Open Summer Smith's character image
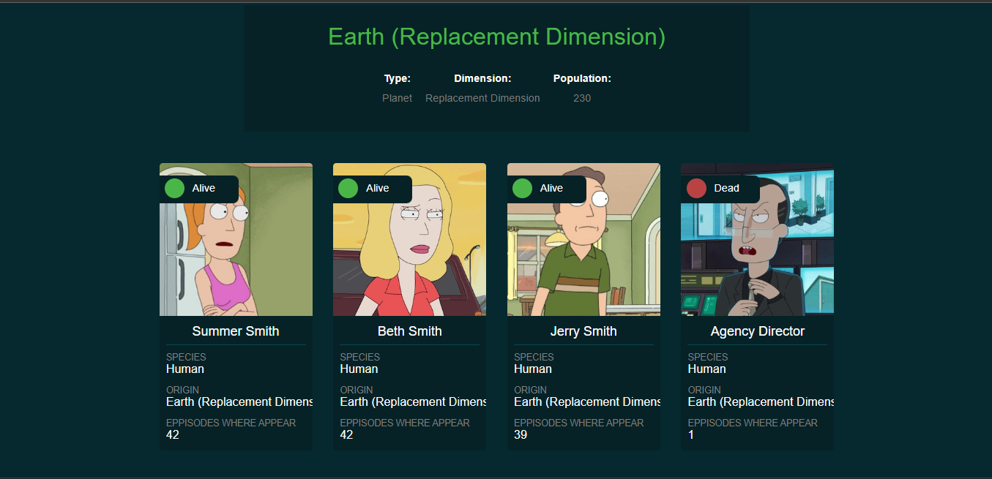 coord(236,239)
